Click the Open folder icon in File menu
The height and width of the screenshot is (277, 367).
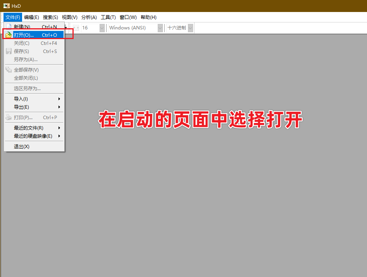(9, 35)
